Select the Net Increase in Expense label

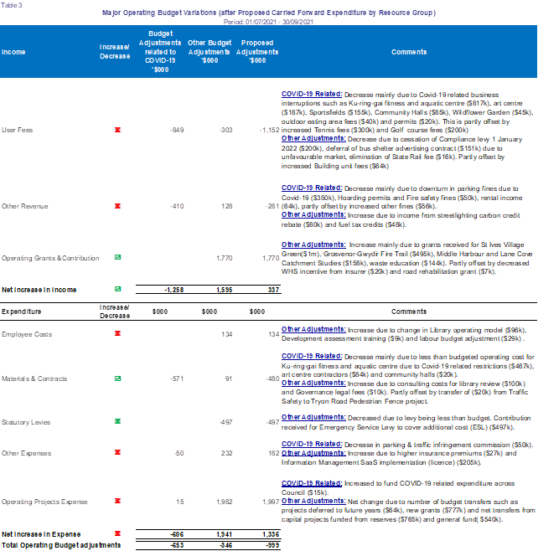(x=41, y=534)
